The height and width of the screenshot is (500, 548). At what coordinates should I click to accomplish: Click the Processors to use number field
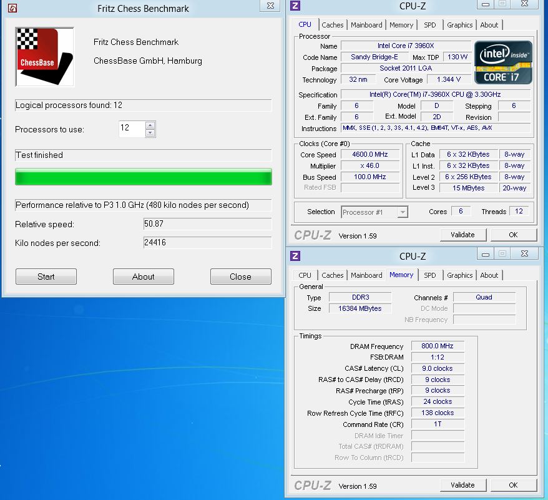click(x=131, y=129)
